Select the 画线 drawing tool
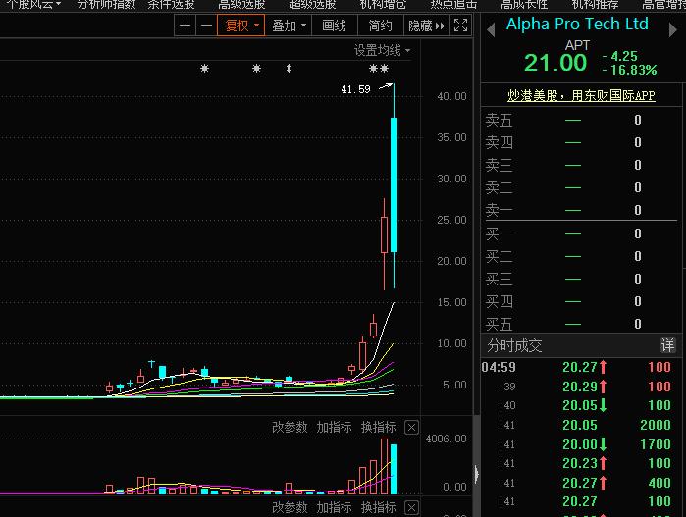The height and width of the screenshot is (517, 686). (x=334, y=26)
